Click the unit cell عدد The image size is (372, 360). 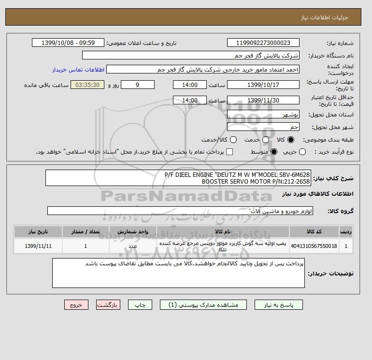pyautogui.click(x=133, y=246)
